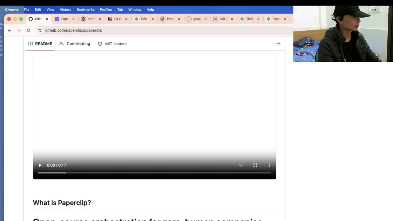Open the video's more options menu

coord(269,165)
